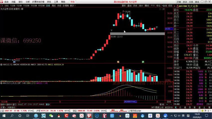Viewport: 212px width, 119px height.
Task: Click the 历史 toolbar button
Action: click(x=135, y=6)
